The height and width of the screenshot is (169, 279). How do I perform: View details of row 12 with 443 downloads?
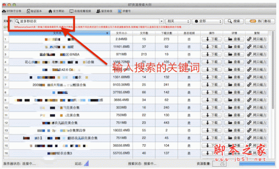coord(234,123)
